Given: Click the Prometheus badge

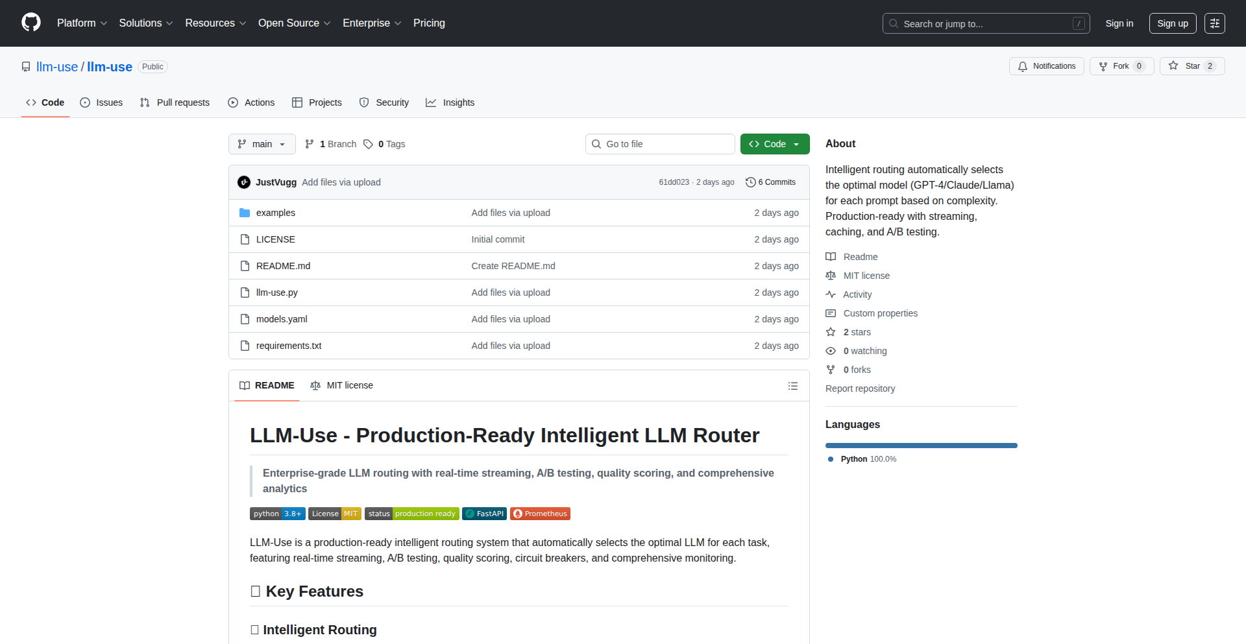Looking at the screenshot, I should click(x=540, y=514).
